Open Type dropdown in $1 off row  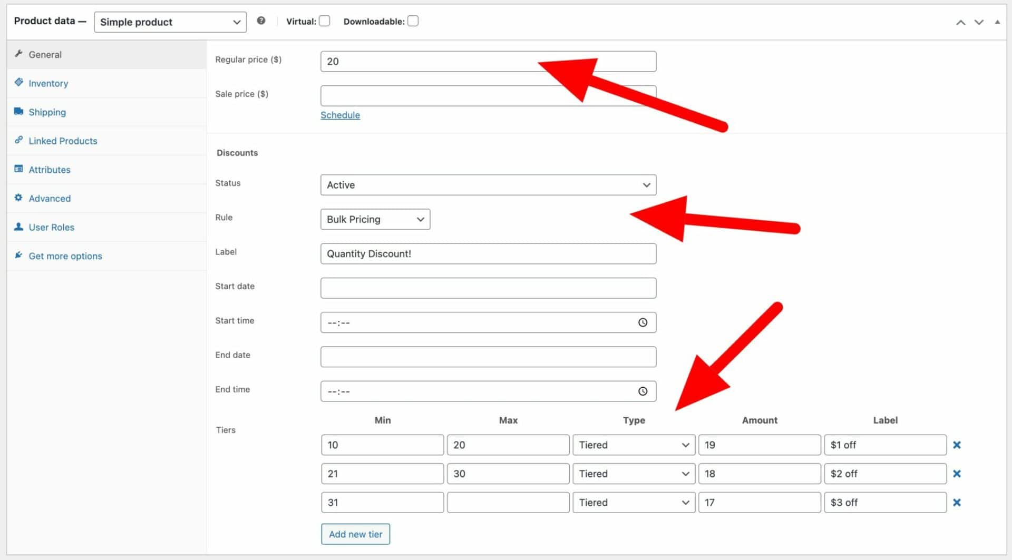point(634,445)
